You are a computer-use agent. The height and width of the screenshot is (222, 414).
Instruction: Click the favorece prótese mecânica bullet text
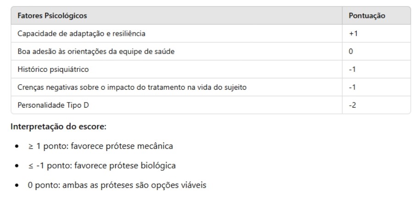coord(122,146)
